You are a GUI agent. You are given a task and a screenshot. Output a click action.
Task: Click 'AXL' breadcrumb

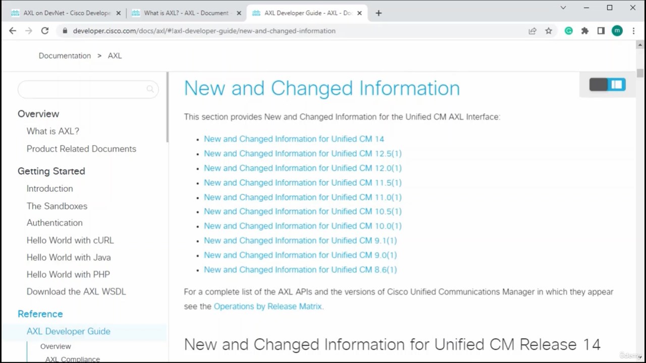coord(115,55)
